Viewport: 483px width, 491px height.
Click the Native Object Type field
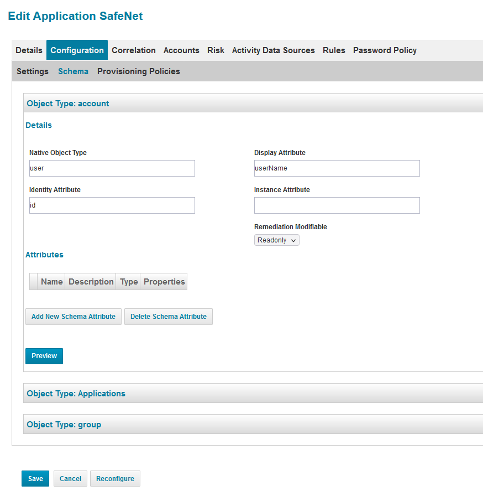point(112,168)
